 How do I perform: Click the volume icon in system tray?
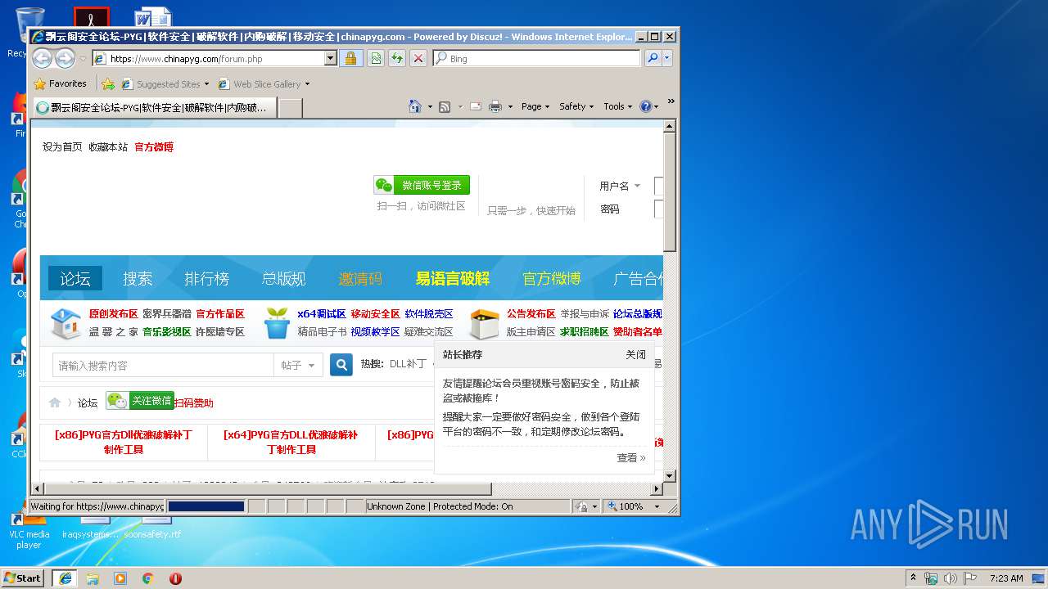(x=951, y=578)
